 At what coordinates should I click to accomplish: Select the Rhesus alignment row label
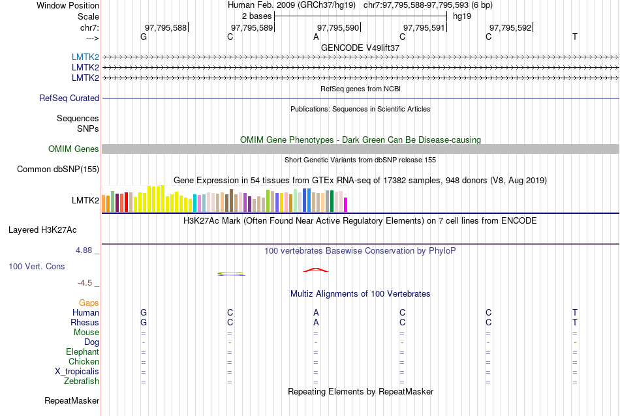coord(85,322)
